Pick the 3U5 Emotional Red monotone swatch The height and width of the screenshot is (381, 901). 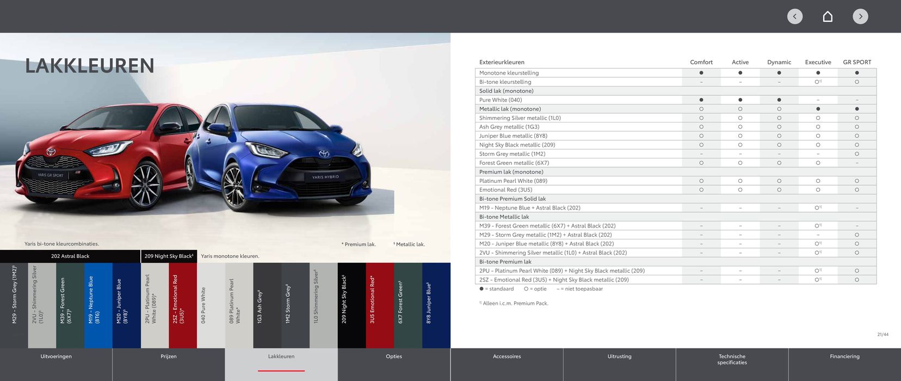coord(380,305)
